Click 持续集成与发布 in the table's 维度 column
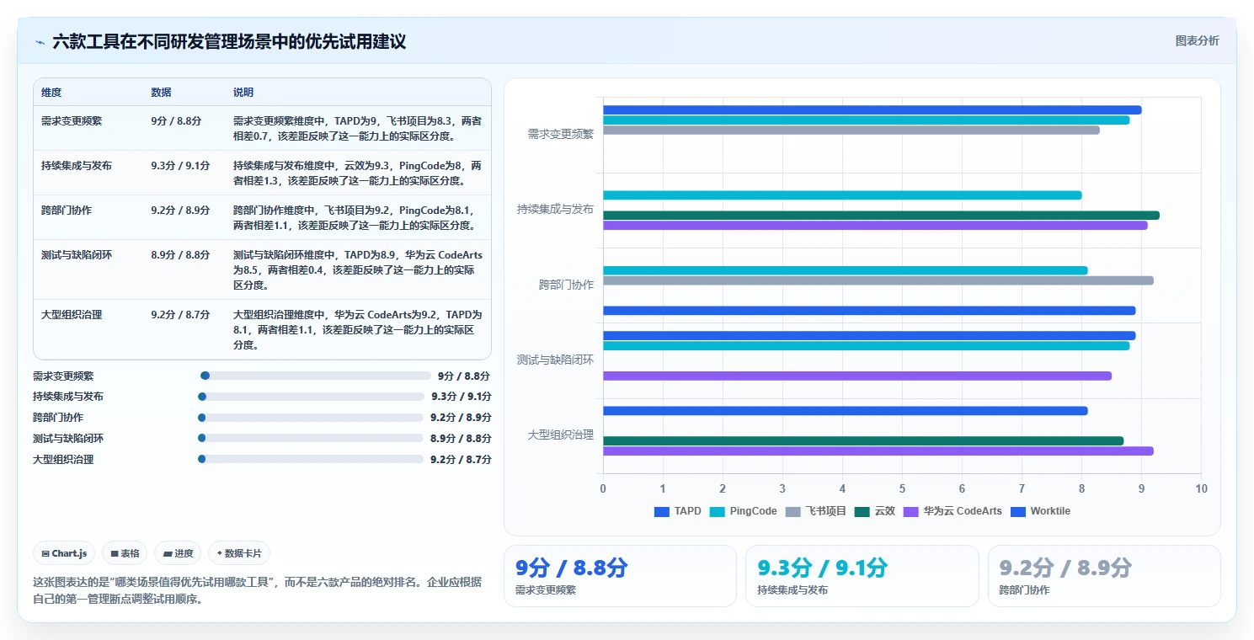Viewport: 1254px width, 640px height. click(77, 166)
